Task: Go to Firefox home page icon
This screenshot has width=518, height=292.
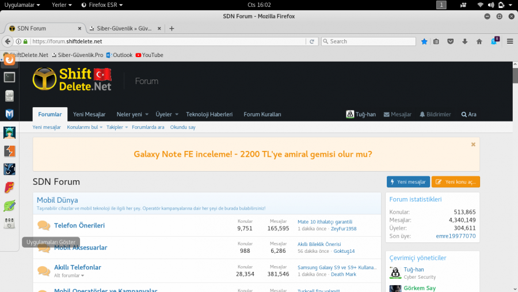Action: tap(479, 41)
